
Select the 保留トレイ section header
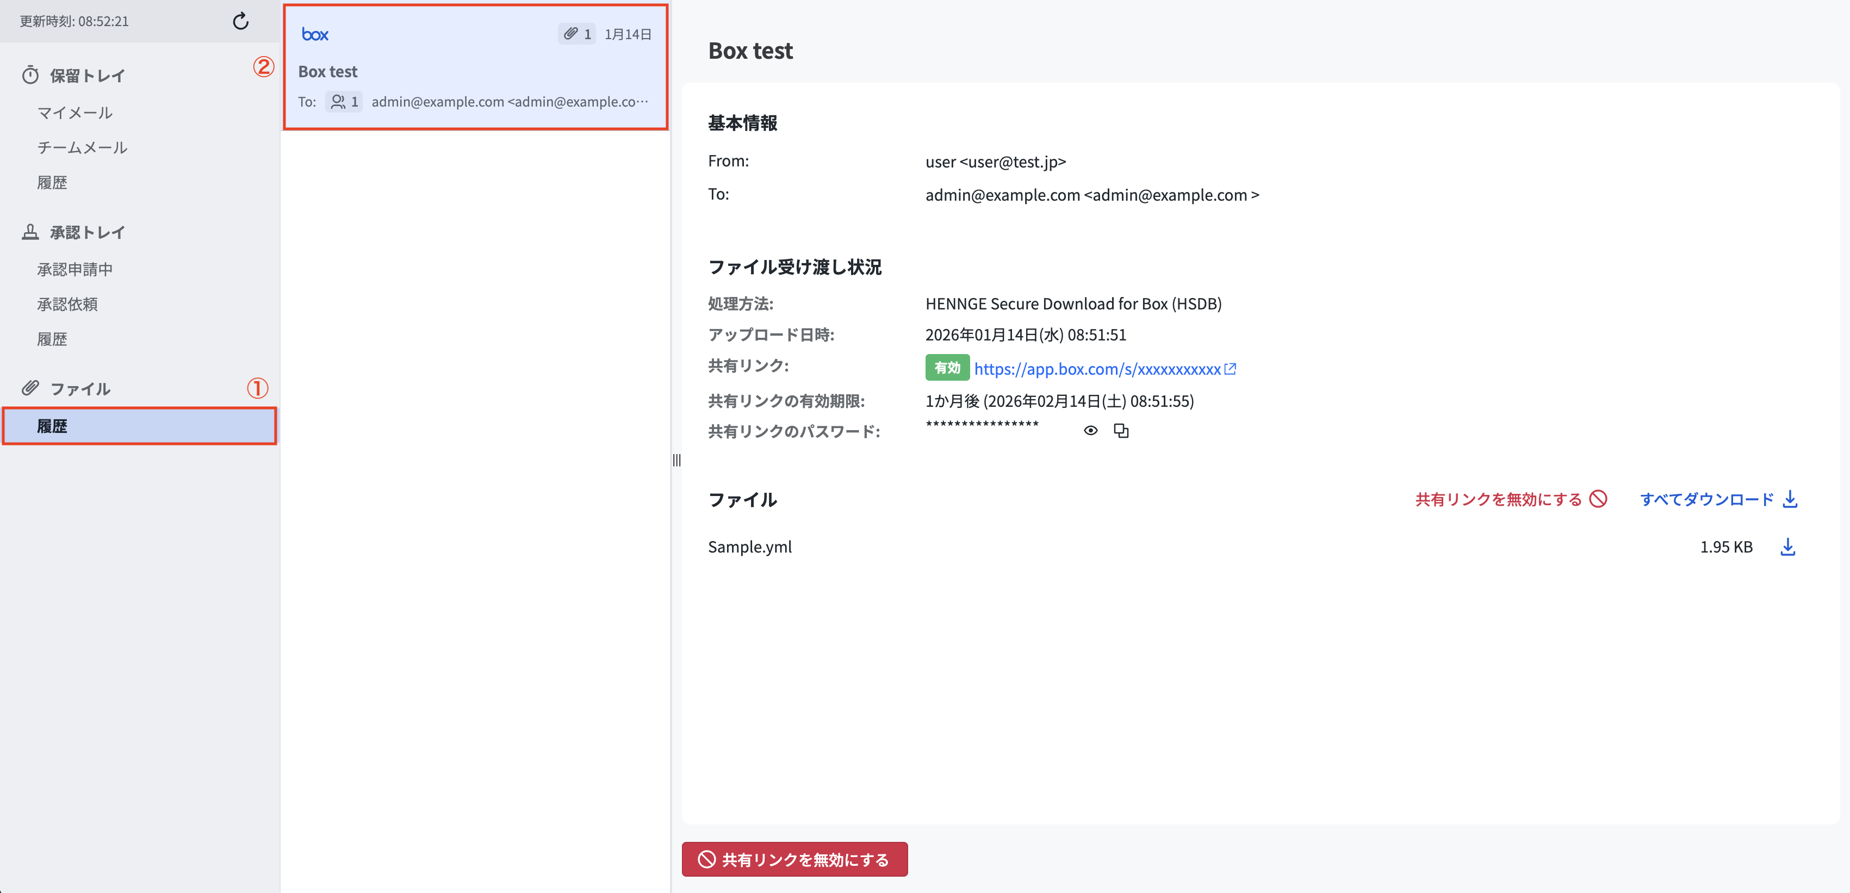point(87,76)
